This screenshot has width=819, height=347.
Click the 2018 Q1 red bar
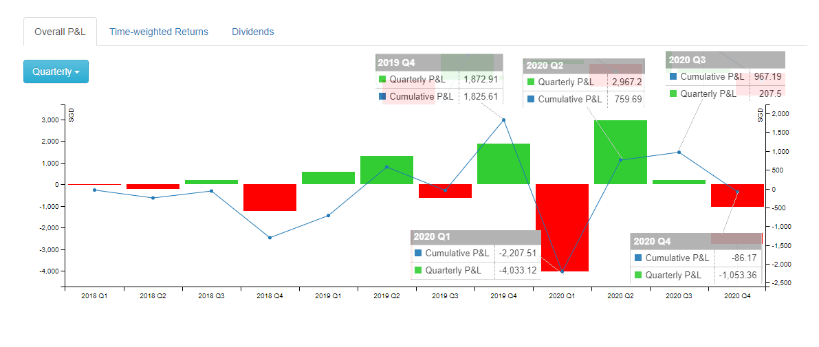point(94,184)
